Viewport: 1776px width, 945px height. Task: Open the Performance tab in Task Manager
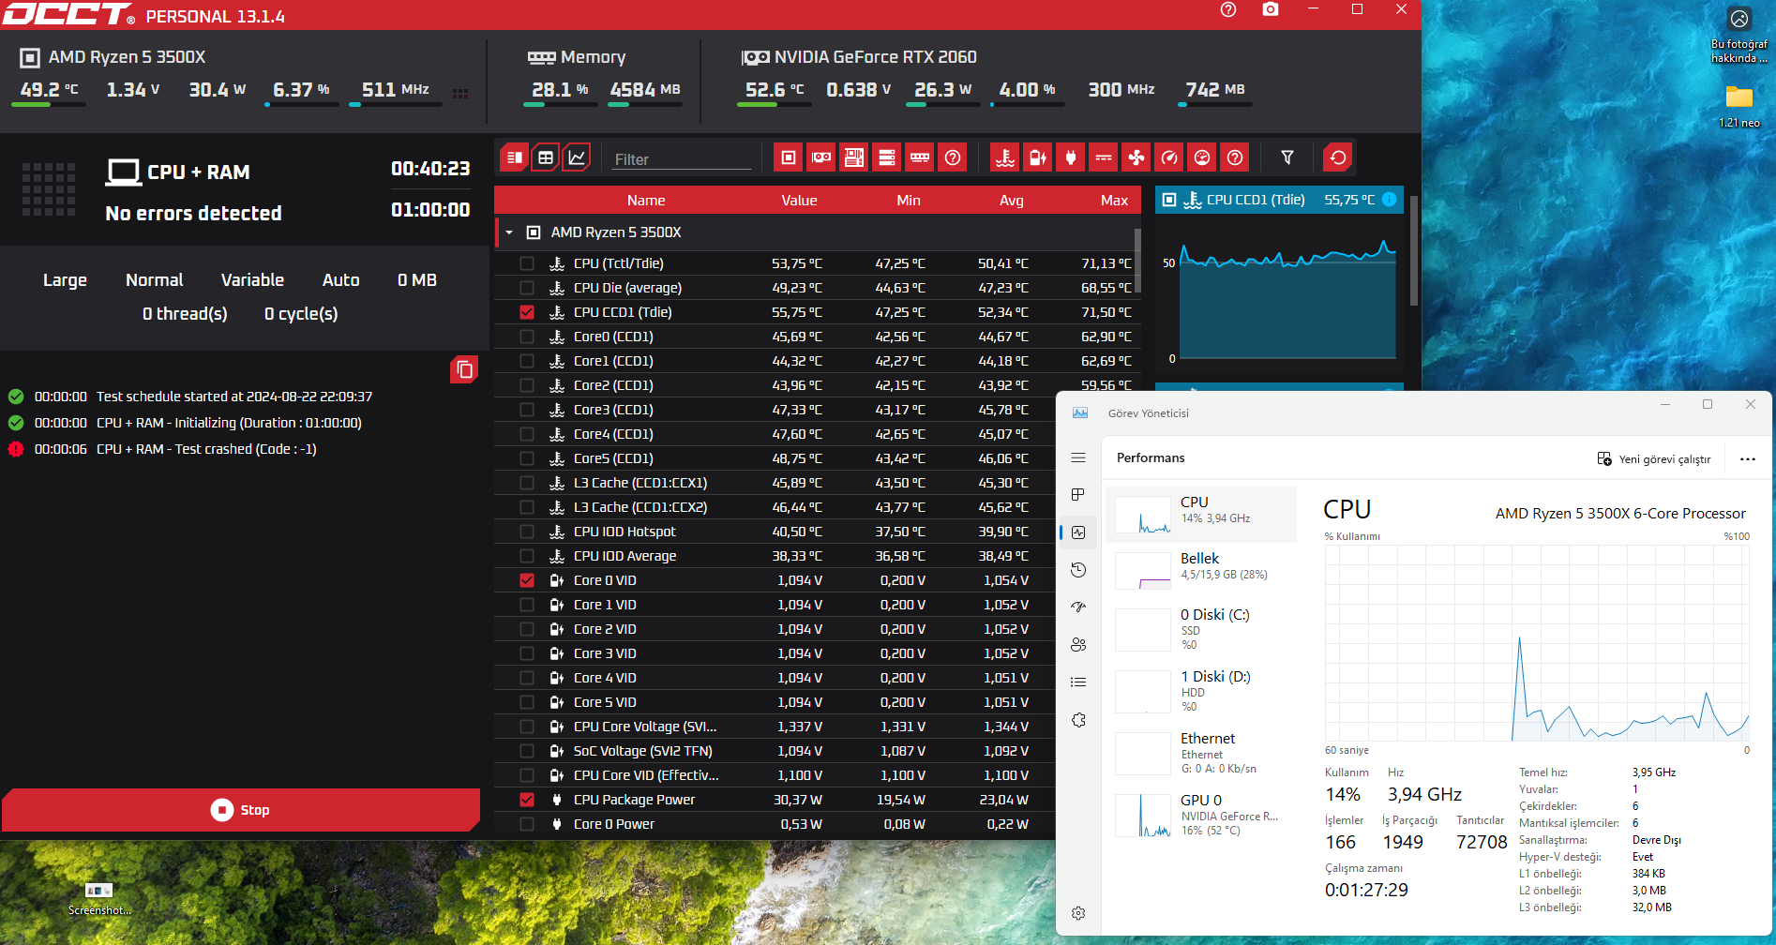click(x=1078, y=532)
